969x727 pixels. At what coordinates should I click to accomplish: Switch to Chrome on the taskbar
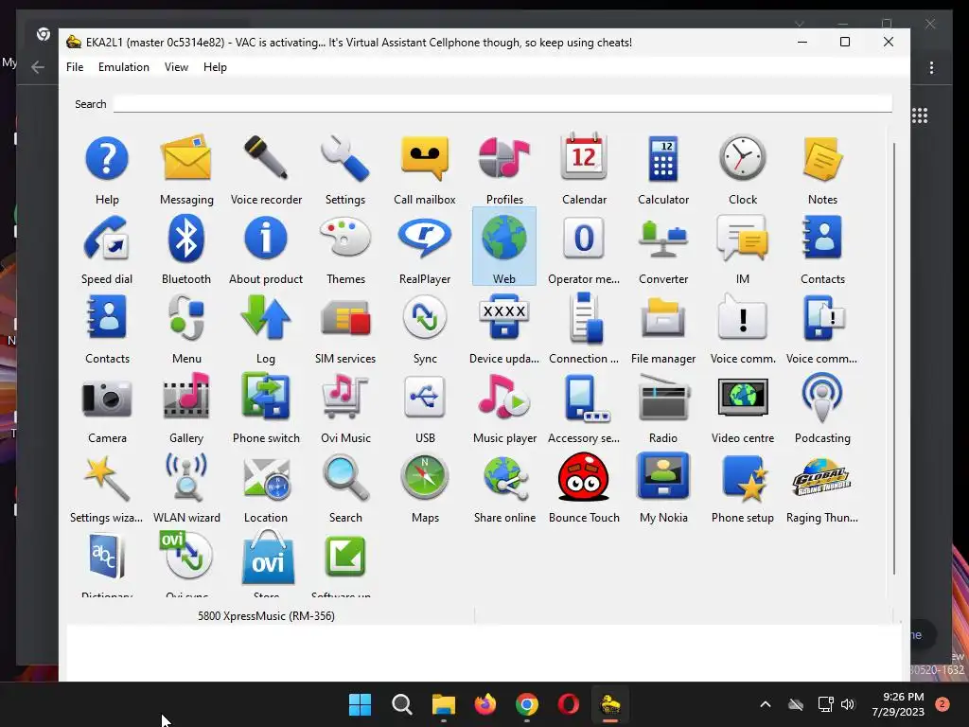pyautogui.click(x=526, y=704)
